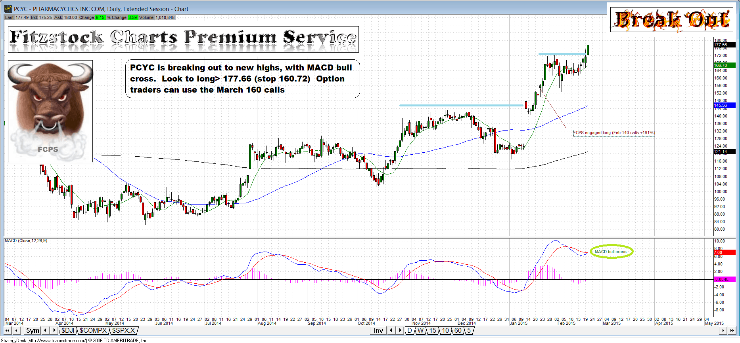Open the Sym symbol selector
This screenshot has height=343, width=740.
[33, 330]
